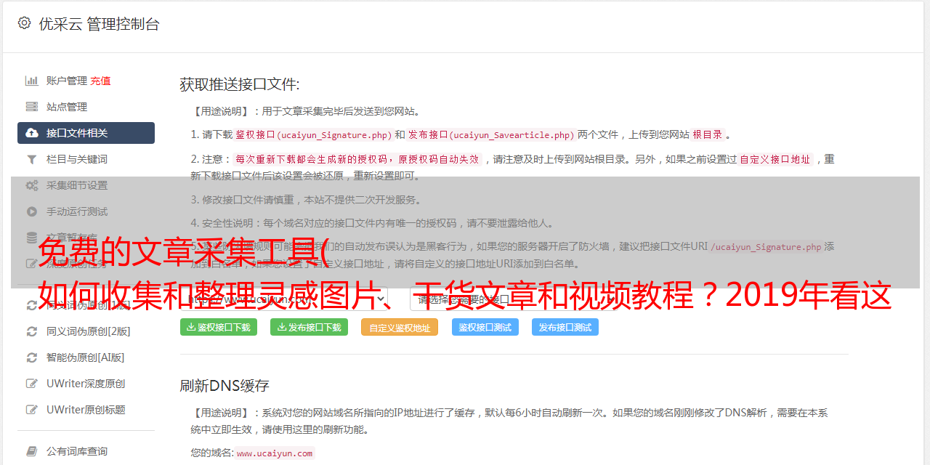Click the play icon for 手动运行测试

(x=32, y=211)
